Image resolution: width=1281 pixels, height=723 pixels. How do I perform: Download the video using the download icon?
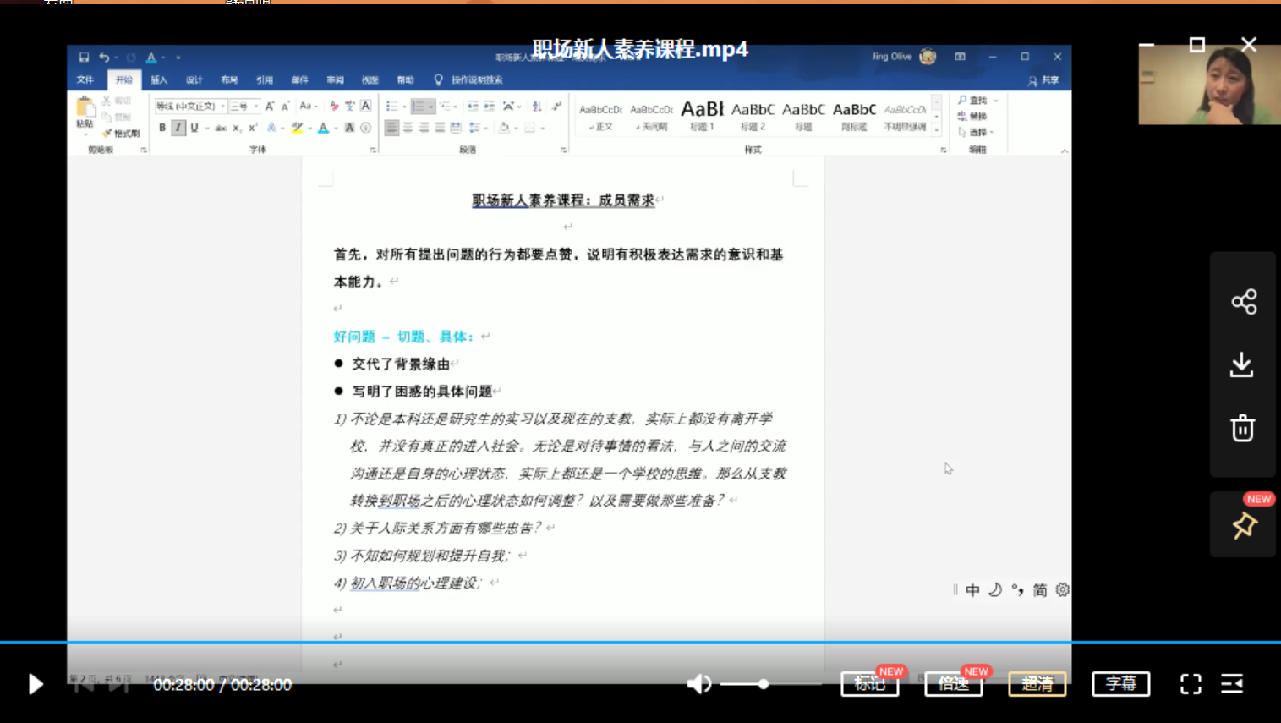1241,365
